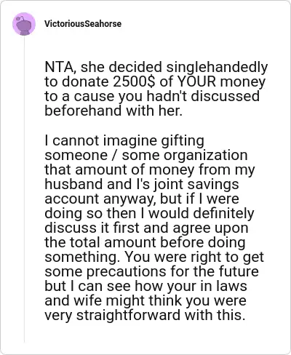Click the line "the total amount before doing"
291x355 pixels.
tap(145, 242)
